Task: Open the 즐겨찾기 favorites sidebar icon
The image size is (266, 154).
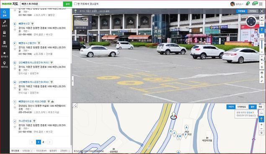Action: pyautogui.click(x=5, y=54)
